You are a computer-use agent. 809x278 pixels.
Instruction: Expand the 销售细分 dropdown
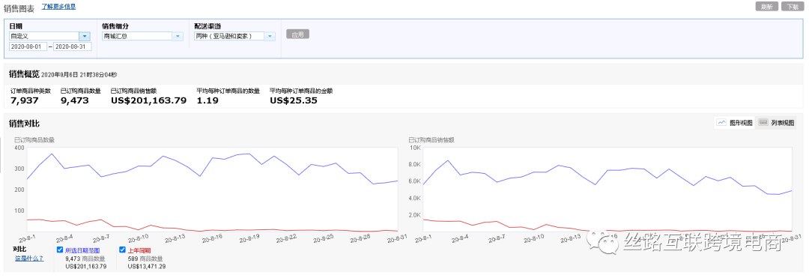[178, 36]
